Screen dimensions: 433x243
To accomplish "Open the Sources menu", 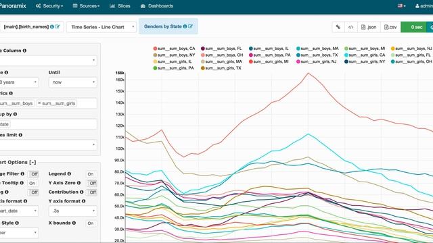I will click(86, 6).
